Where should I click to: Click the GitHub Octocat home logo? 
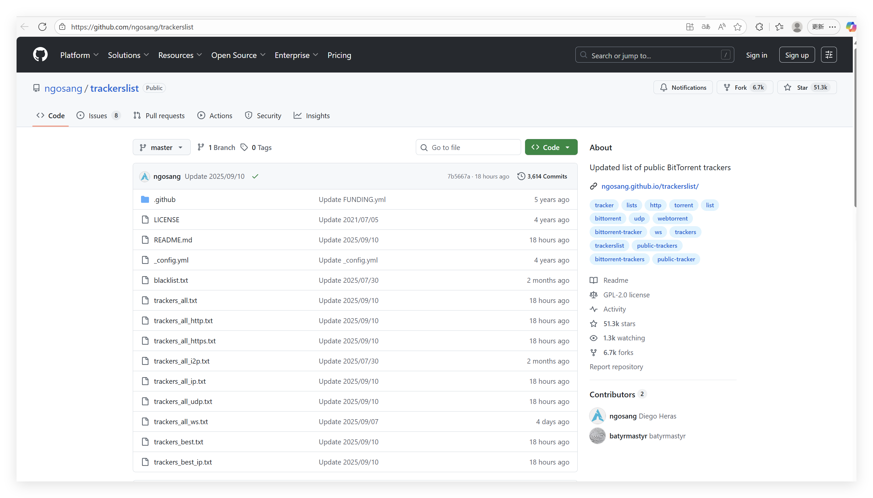40,55
